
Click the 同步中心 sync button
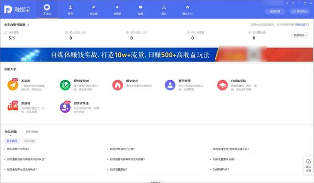pos(300,11)
